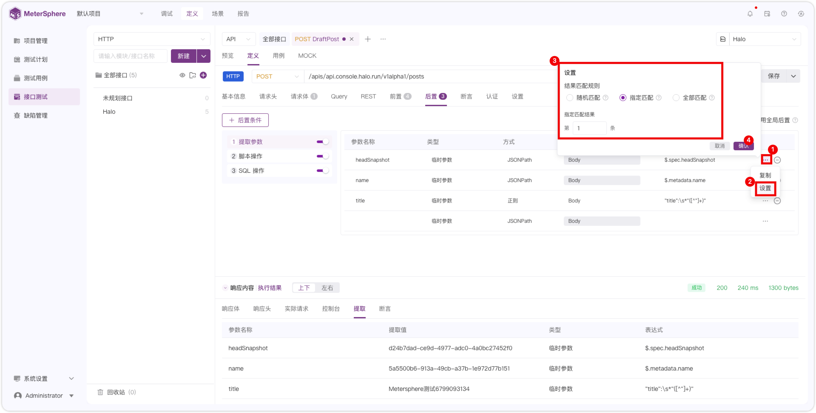Expand the 保存 dropdown arrow
The image size is (816, 413).
[x=793, y=76]
